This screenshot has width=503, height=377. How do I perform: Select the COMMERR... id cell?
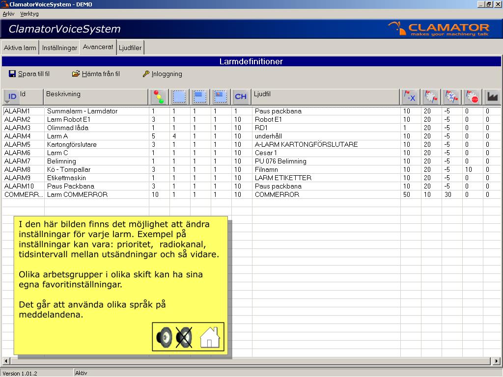[24, 194]
